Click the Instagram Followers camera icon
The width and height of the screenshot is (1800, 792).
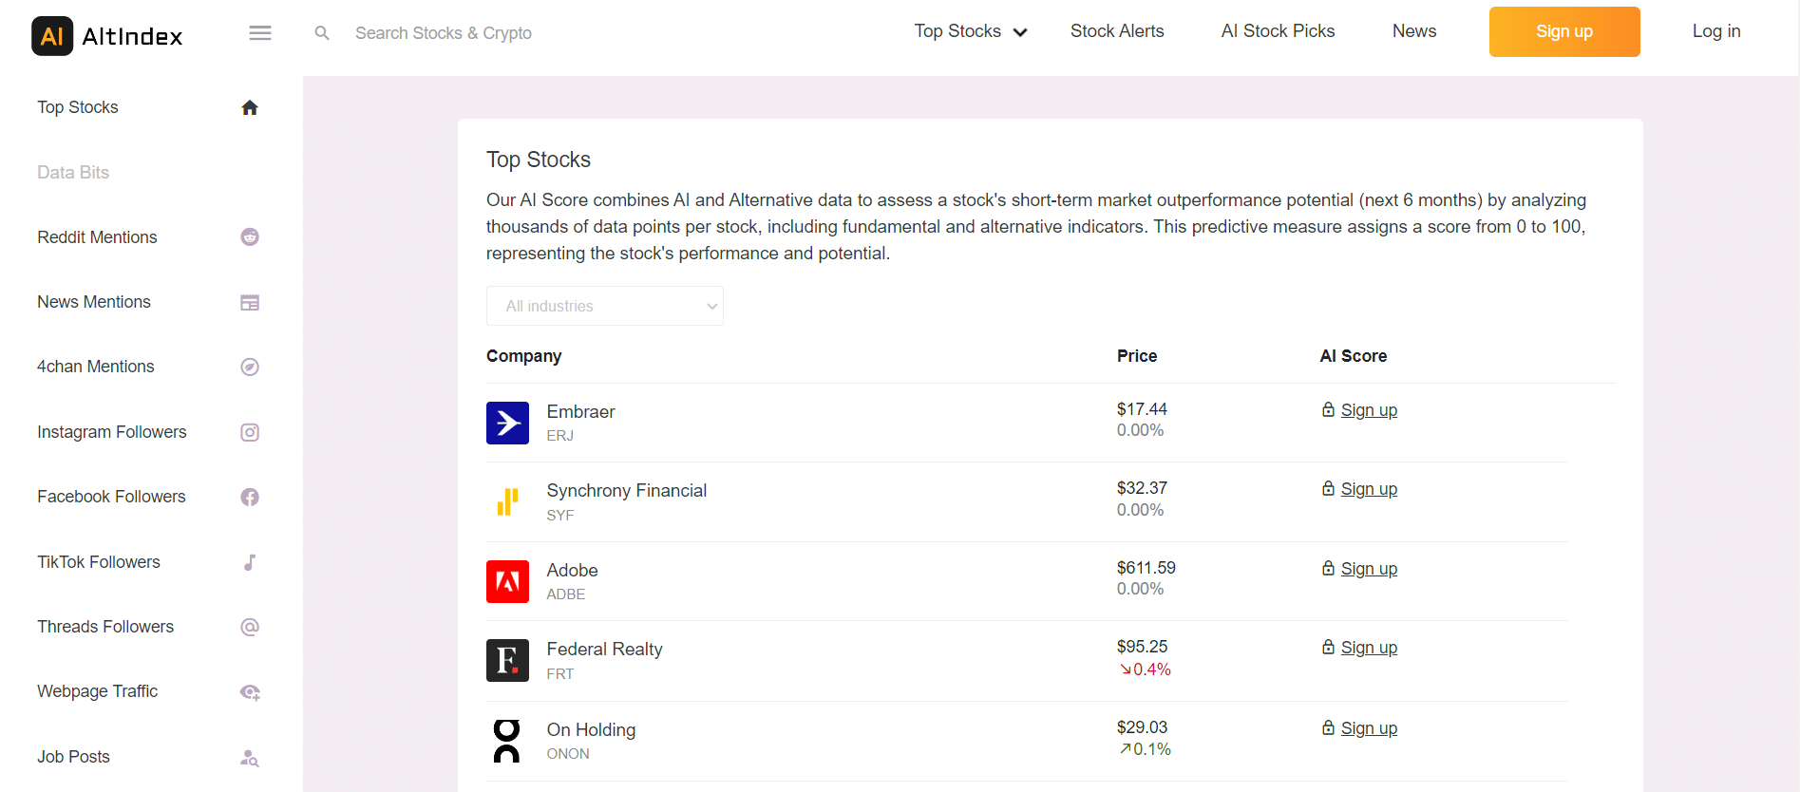[x=250, y=433]
